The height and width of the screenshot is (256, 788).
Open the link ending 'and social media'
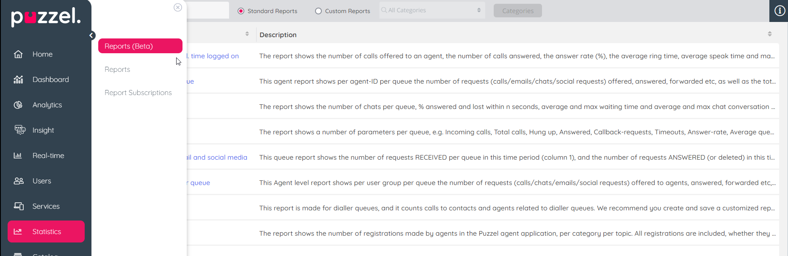tap(218, 157)
